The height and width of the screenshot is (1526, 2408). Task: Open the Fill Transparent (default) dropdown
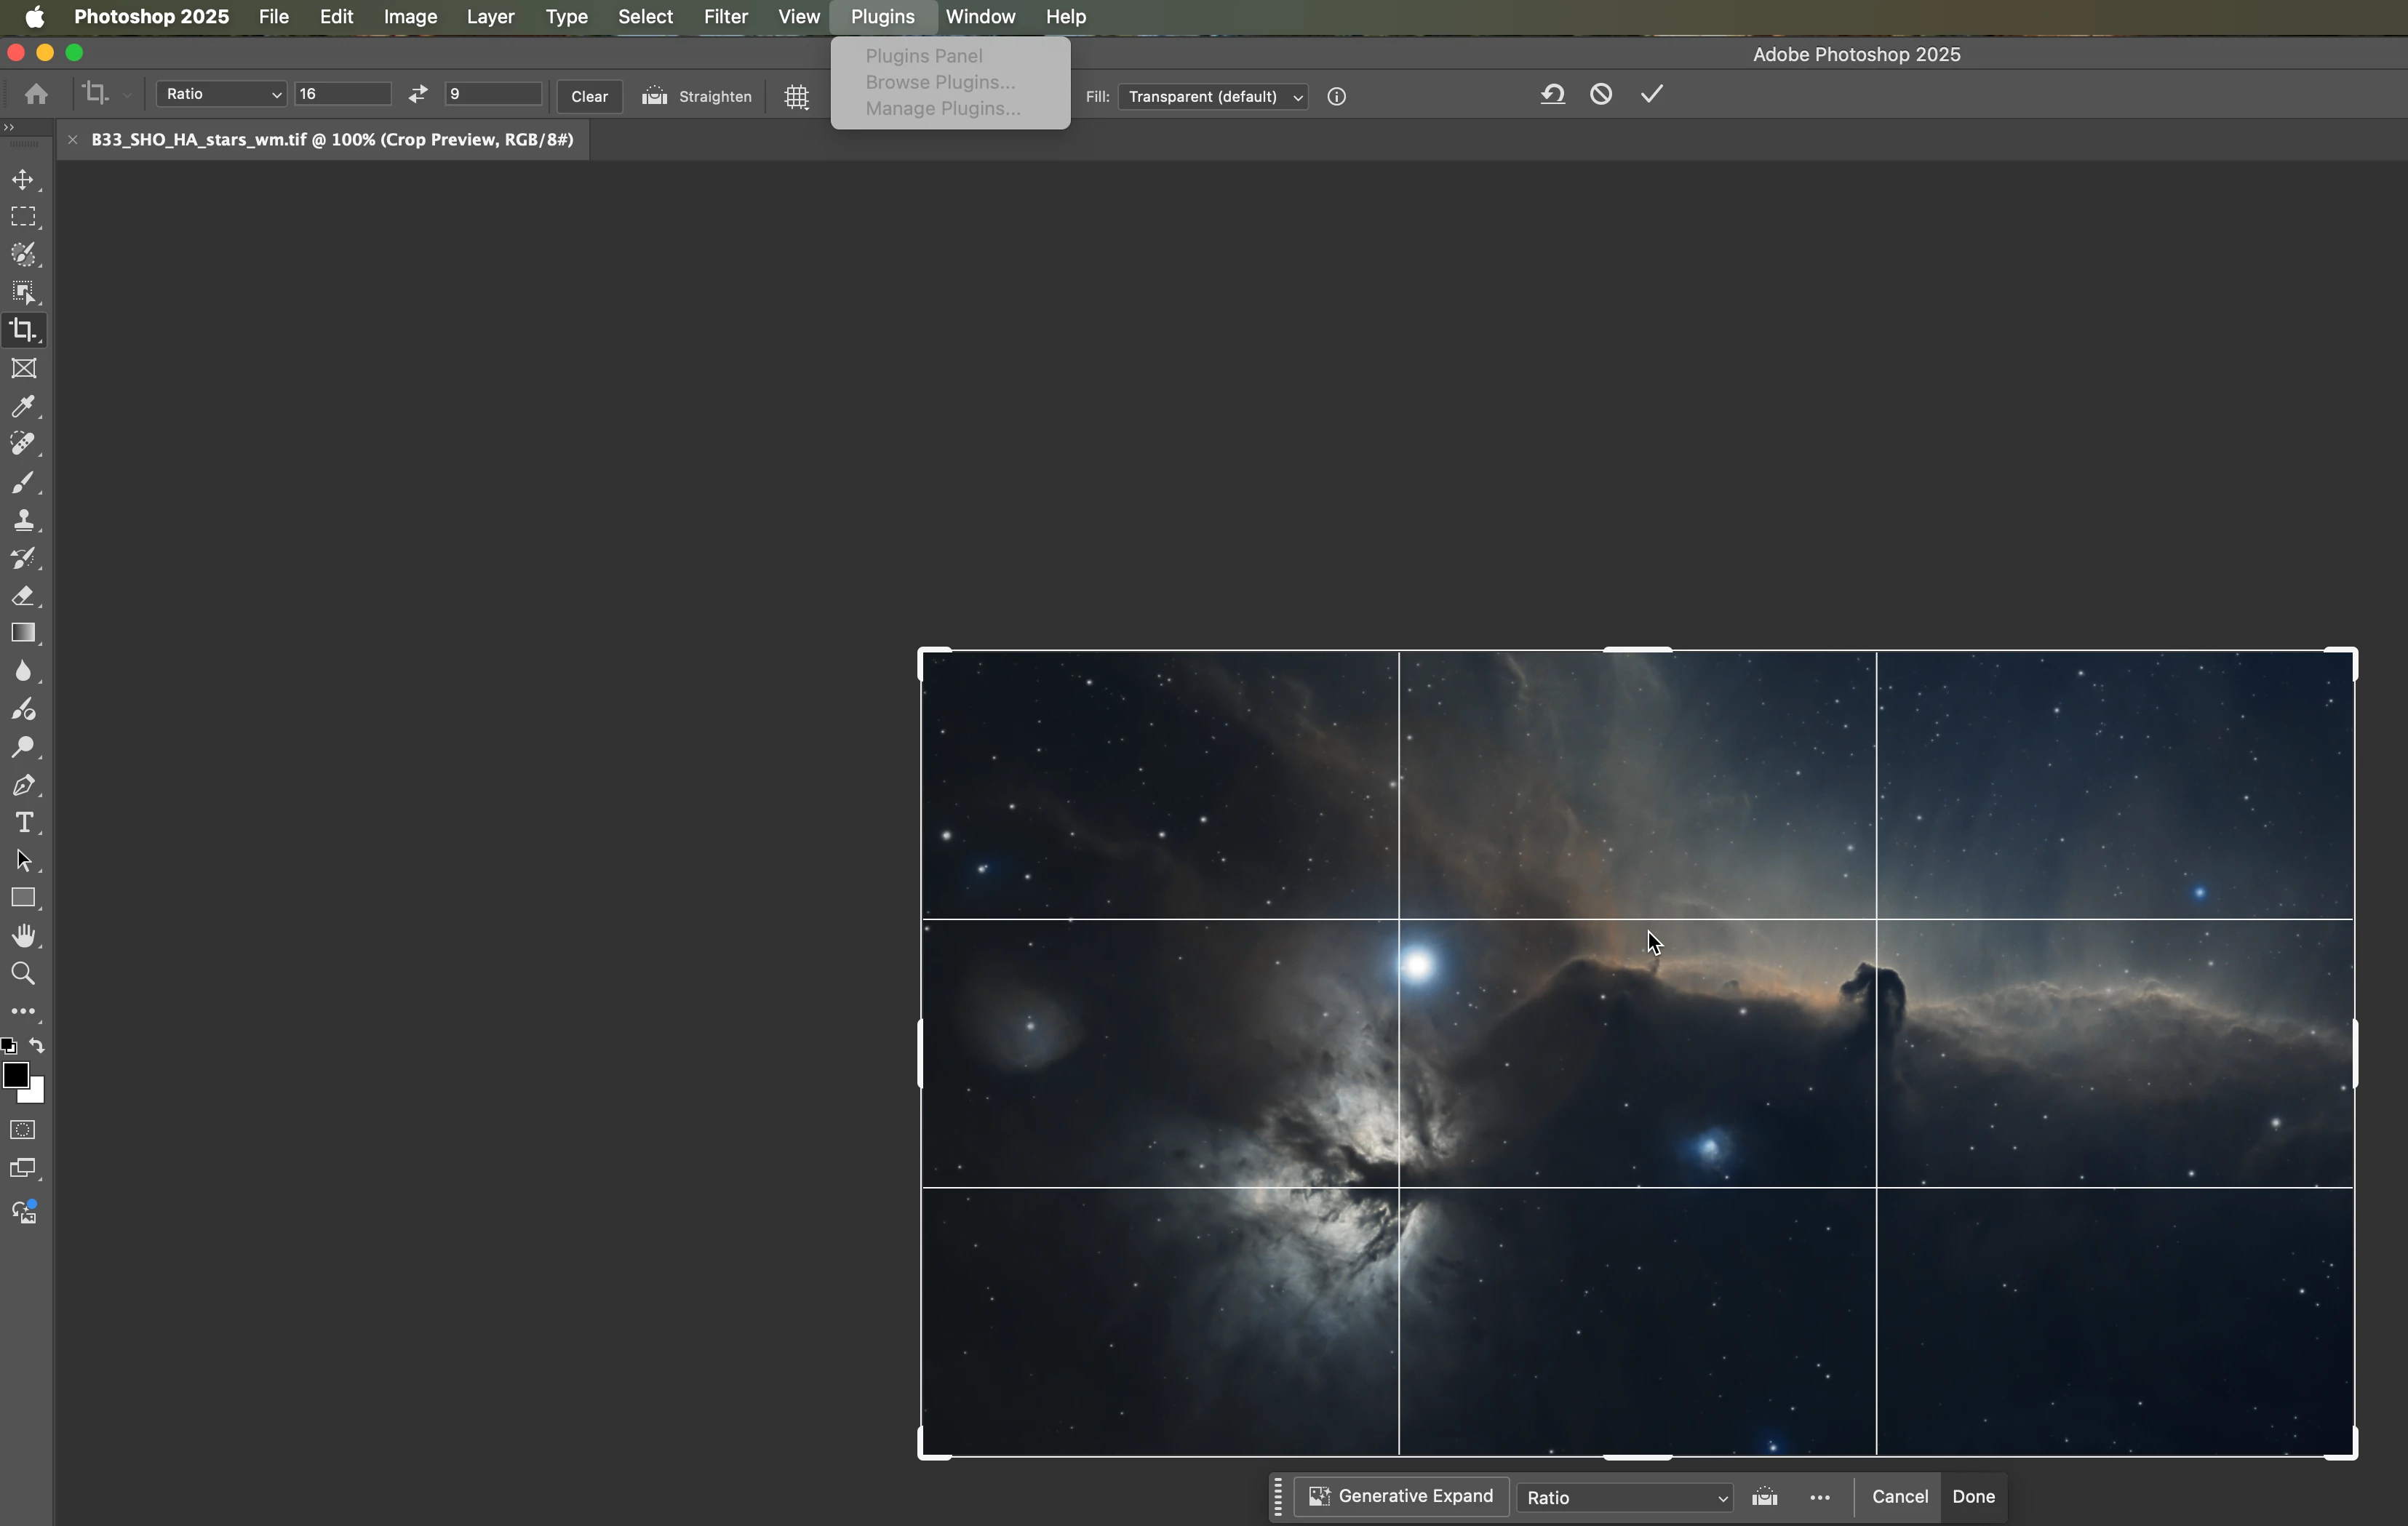1213,97
